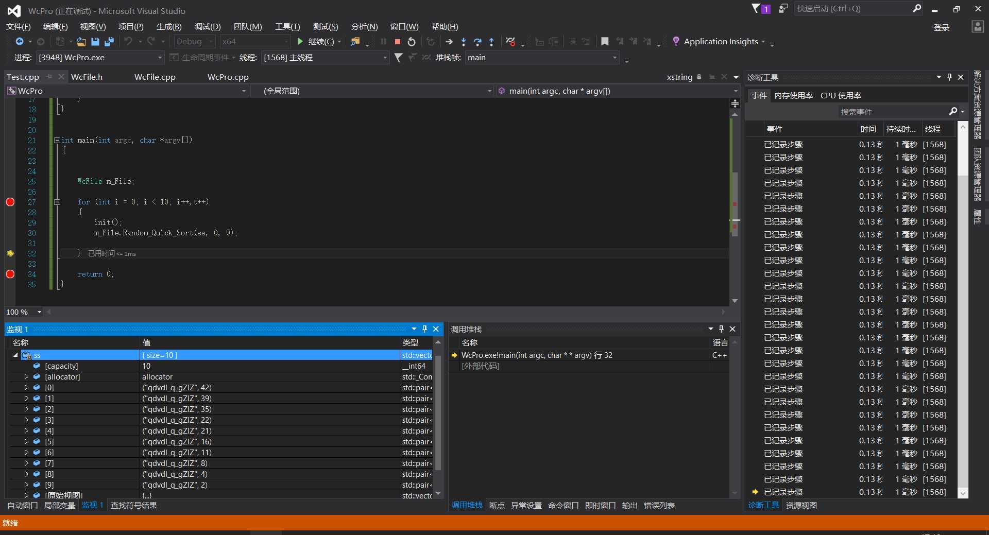Viewport: 989px width, 535px height.
Task: Click in the 快速启动 search field
Action: (853, 9)
